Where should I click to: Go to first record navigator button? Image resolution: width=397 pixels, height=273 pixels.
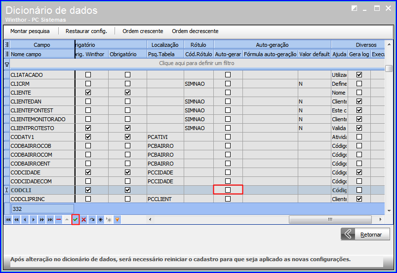pyautogui.click(x=8, y=220)
